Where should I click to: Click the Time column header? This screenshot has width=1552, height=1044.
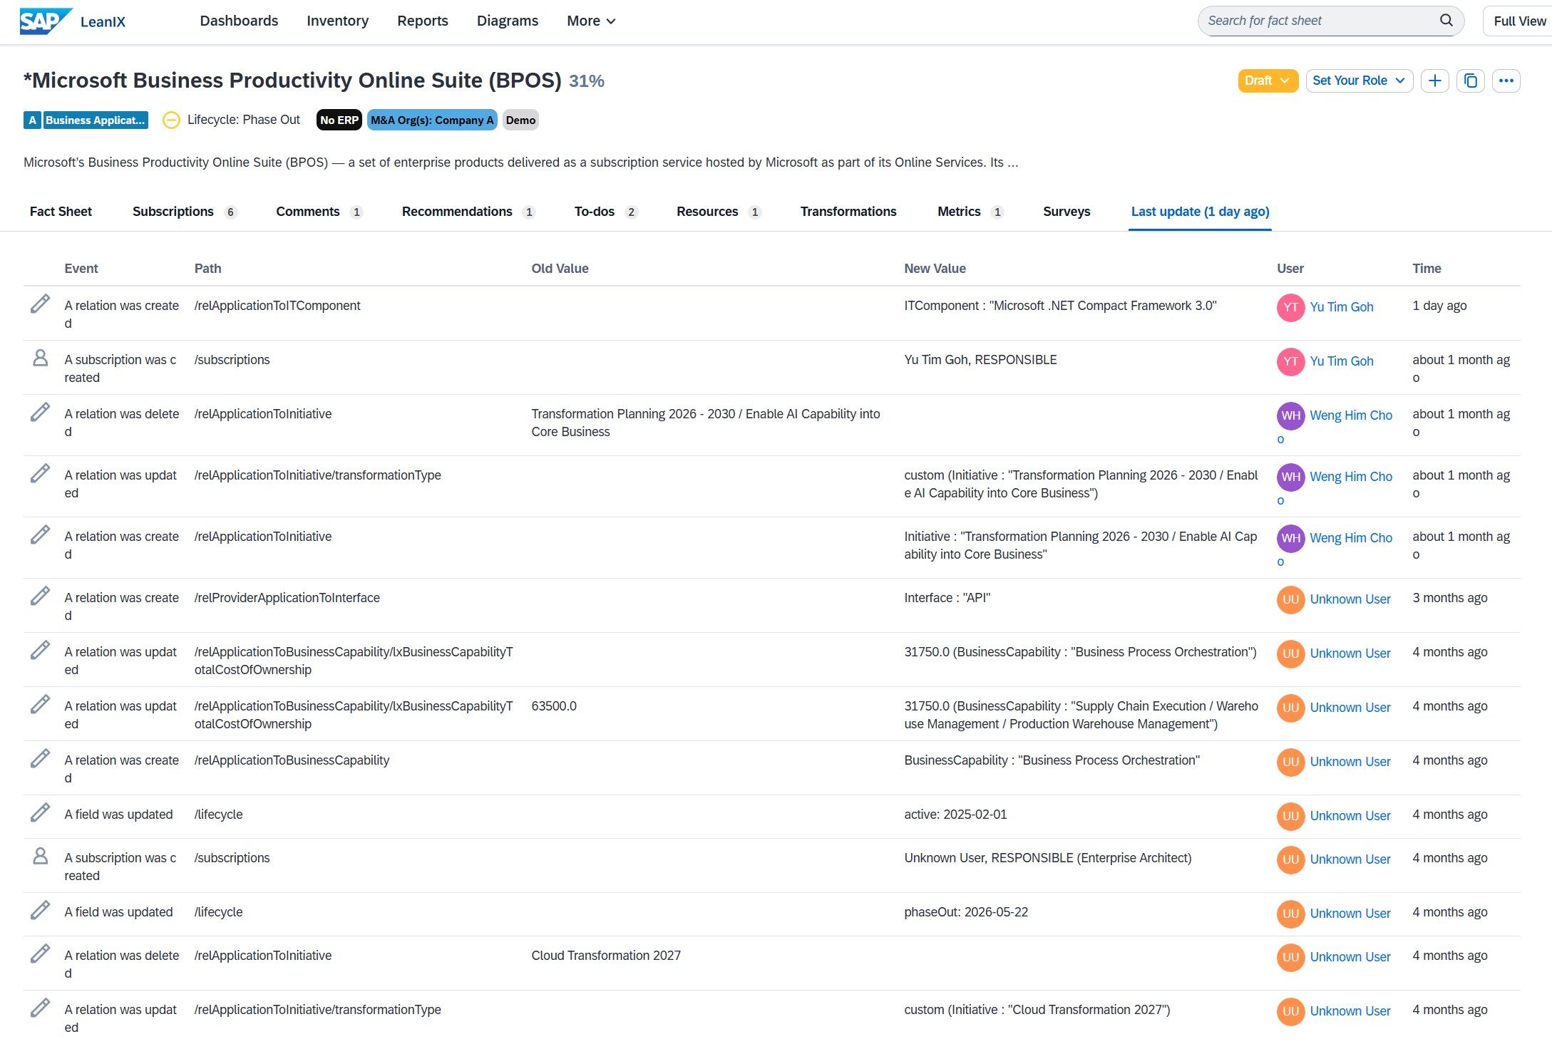coord(1427,269)
